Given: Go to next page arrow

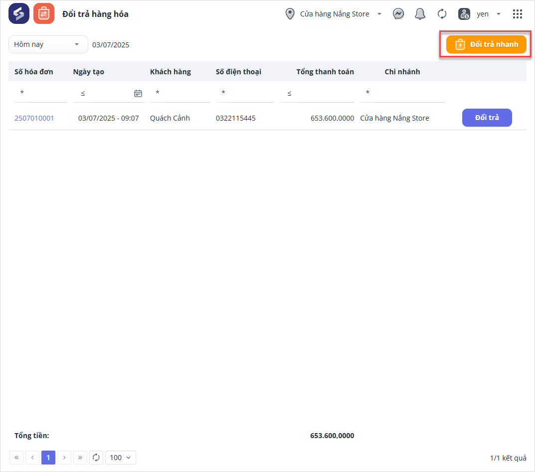Looking at the screenshot, I should (64, 458).
